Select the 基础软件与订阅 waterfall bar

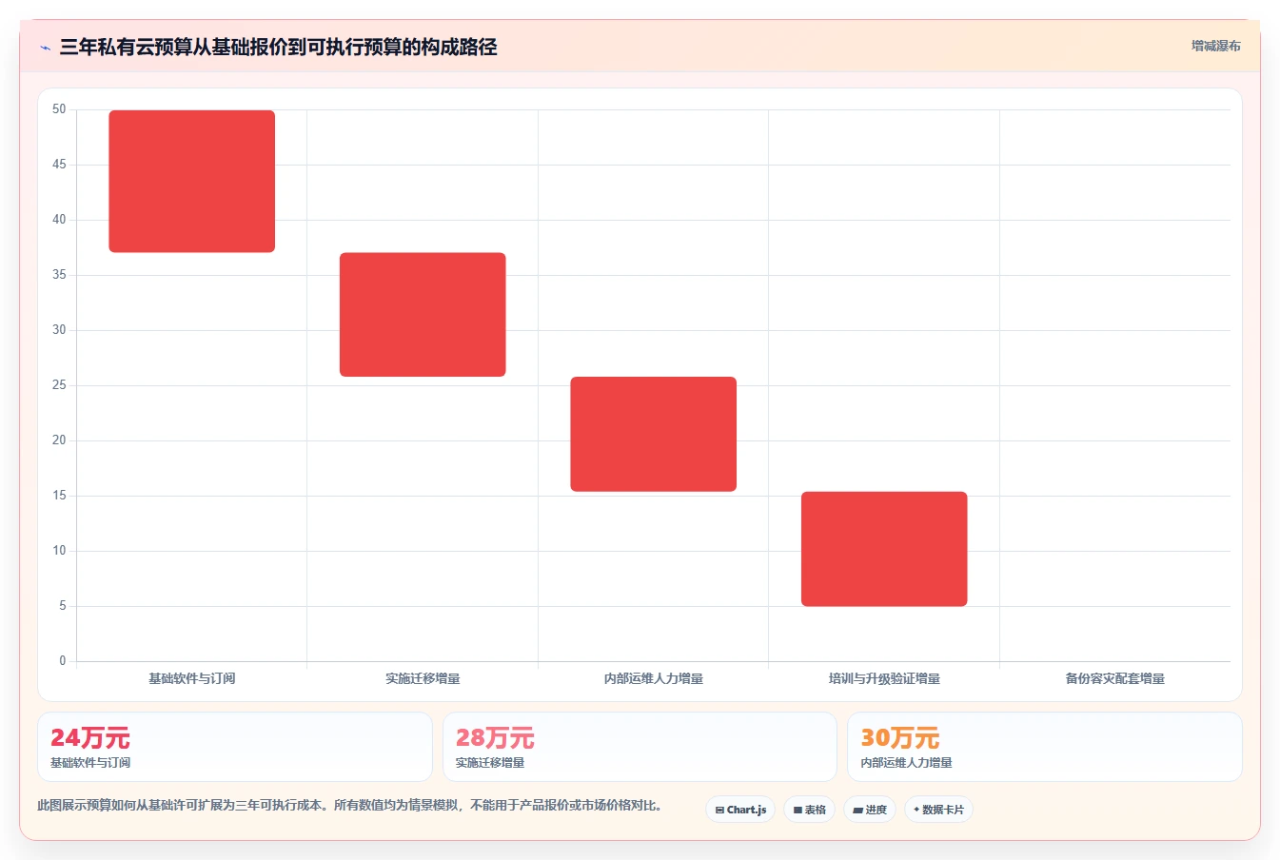click(192, 181)
